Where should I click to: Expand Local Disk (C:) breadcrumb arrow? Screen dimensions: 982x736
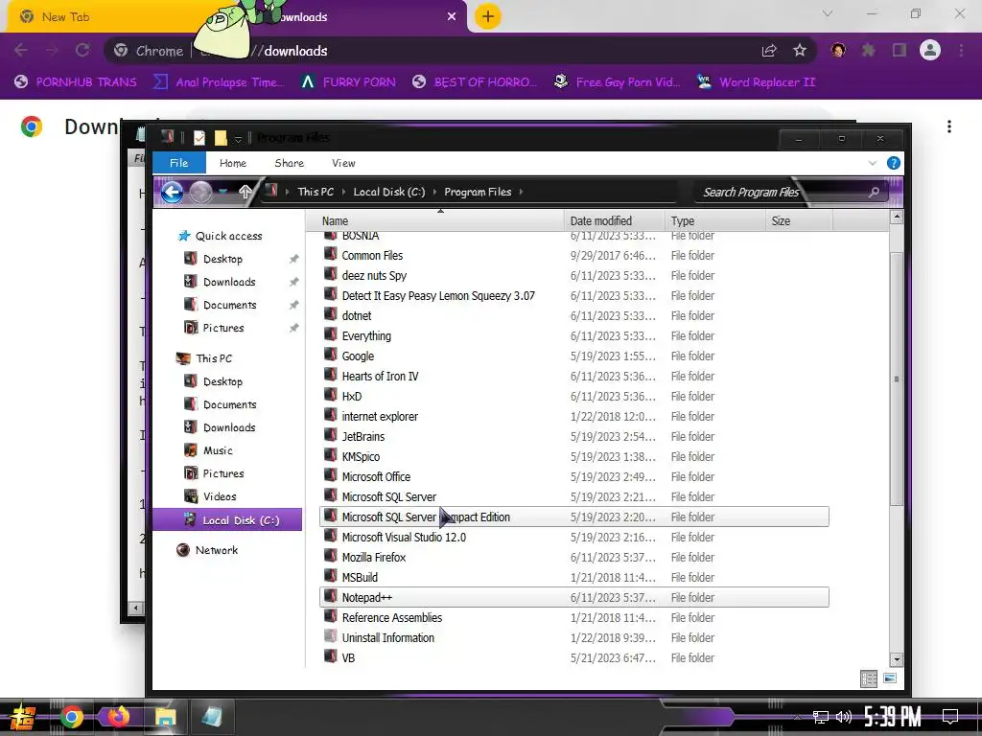(x=435, y=192)
